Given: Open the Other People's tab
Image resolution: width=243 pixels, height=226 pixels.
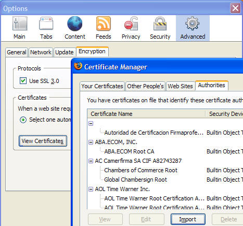Looking at the screenshot, I should [x=145, y=86].
